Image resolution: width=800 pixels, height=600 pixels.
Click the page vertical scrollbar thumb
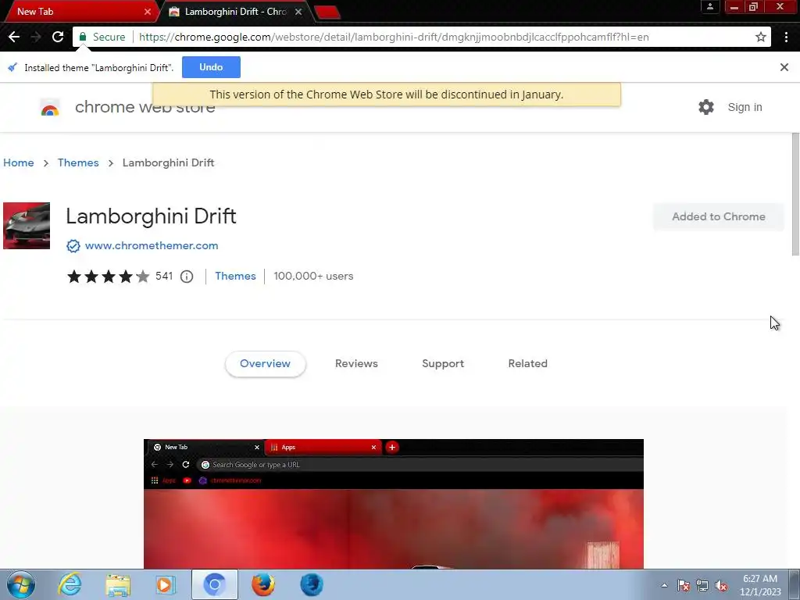coord(795,194)
